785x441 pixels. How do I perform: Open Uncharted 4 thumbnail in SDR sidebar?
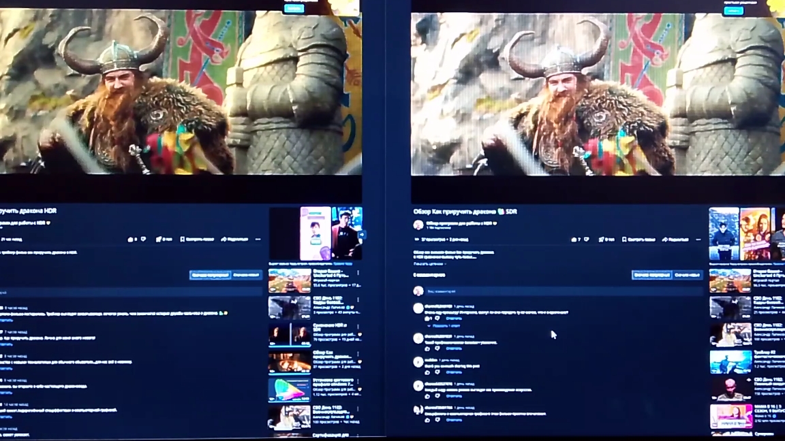730,280
